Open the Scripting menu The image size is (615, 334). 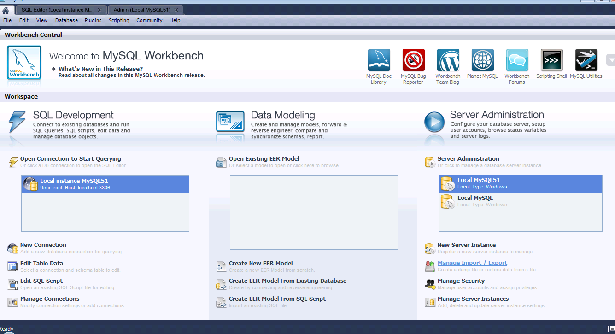pyautogui.click(x=119, y=20)
